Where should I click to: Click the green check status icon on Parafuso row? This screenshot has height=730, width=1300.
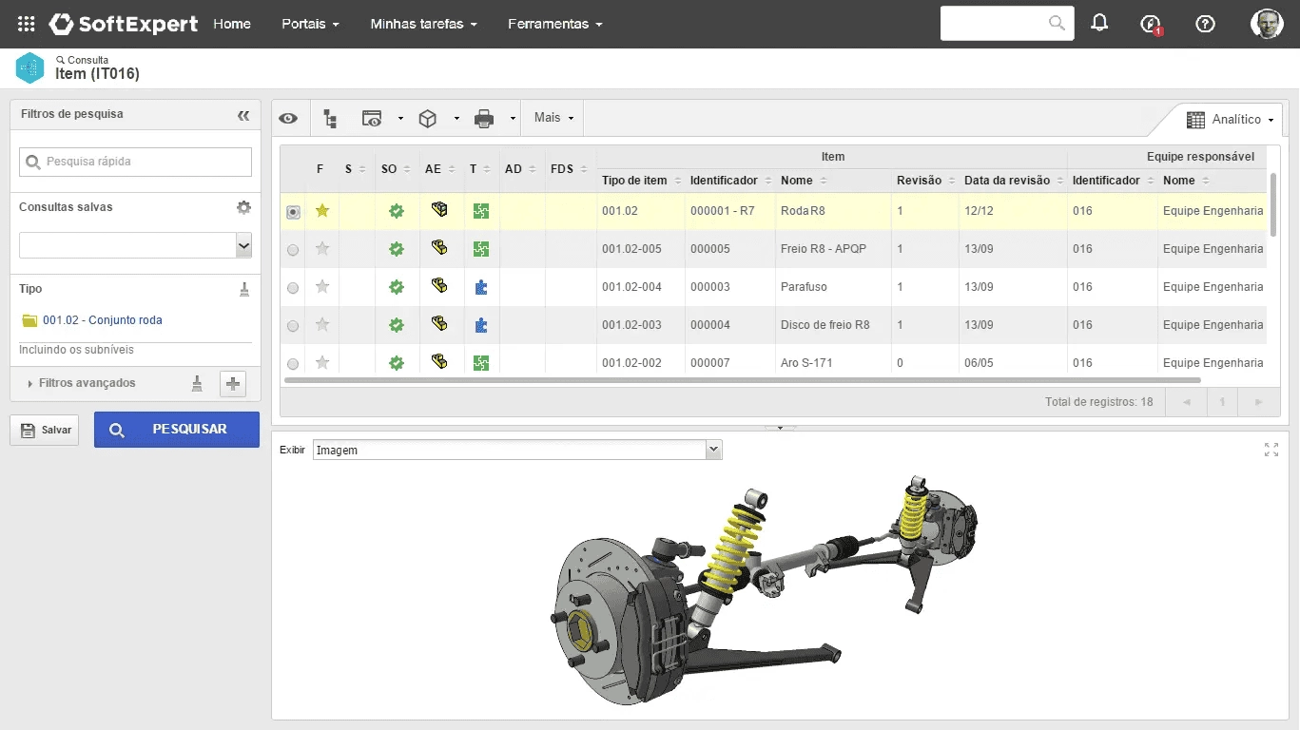pyautogui.click(x=397, y=286)
